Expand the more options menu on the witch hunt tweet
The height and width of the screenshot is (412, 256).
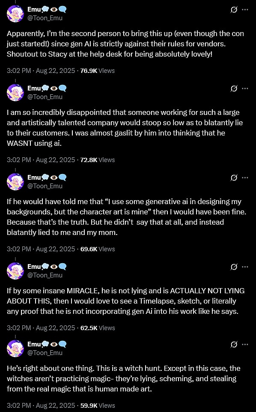pos(245,344)
